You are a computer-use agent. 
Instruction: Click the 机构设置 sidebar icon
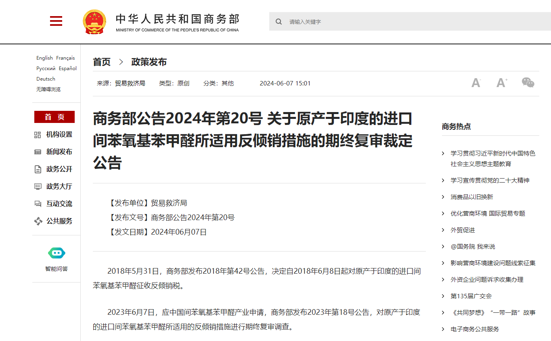(x=38, y=135)
